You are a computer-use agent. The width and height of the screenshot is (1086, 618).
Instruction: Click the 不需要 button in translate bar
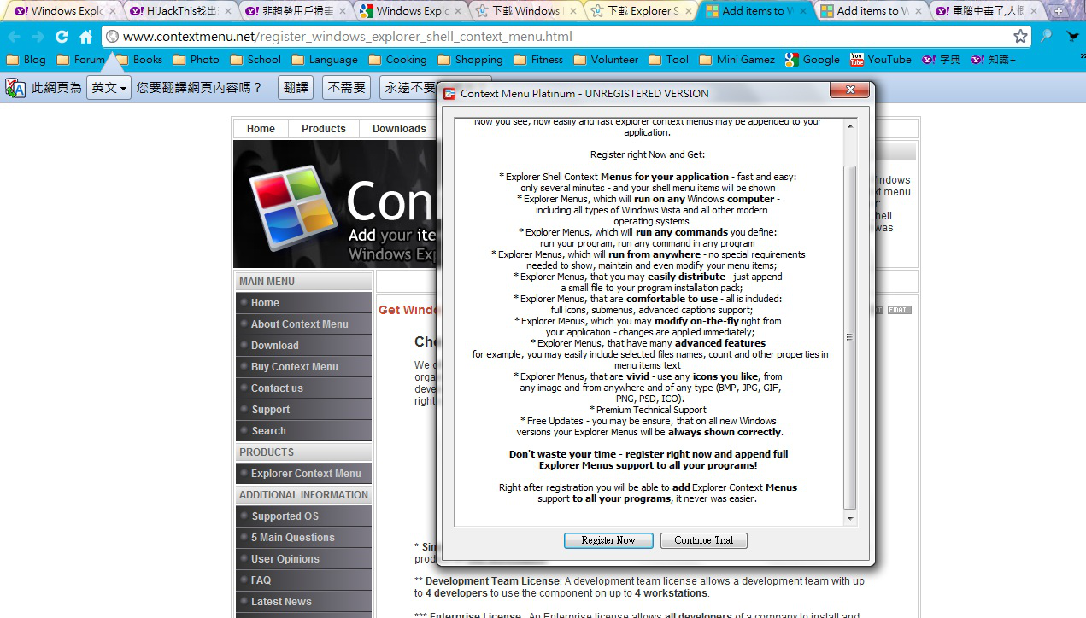point(347,88)
